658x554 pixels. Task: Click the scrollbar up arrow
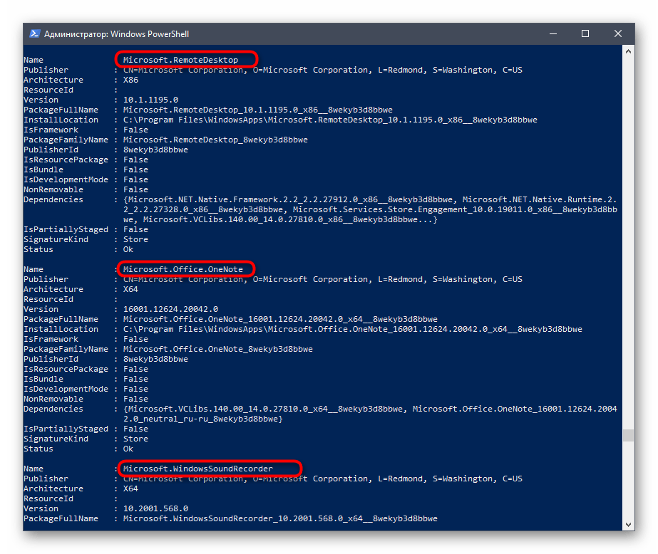coord(627,51)
